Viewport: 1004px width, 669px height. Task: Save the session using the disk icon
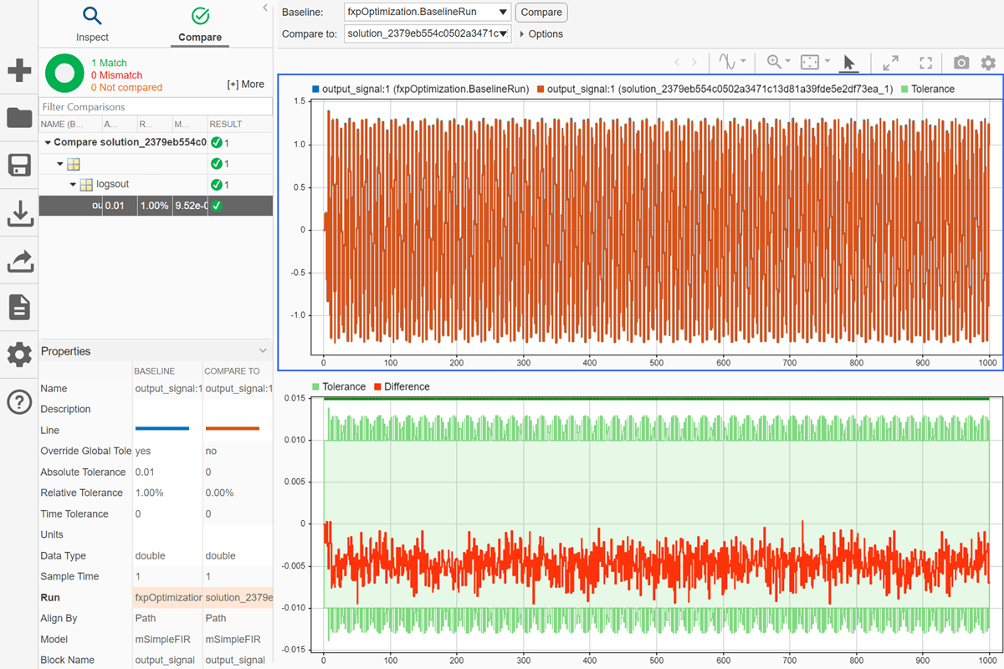[x=18, y=165]
